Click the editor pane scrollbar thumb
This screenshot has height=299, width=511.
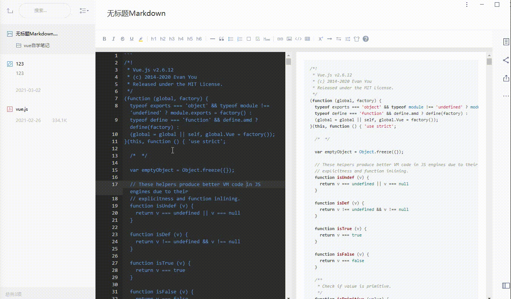click(x=288, y=61)
